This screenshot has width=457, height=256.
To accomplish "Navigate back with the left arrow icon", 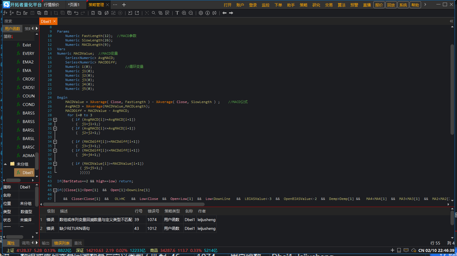I will (224, 13).
